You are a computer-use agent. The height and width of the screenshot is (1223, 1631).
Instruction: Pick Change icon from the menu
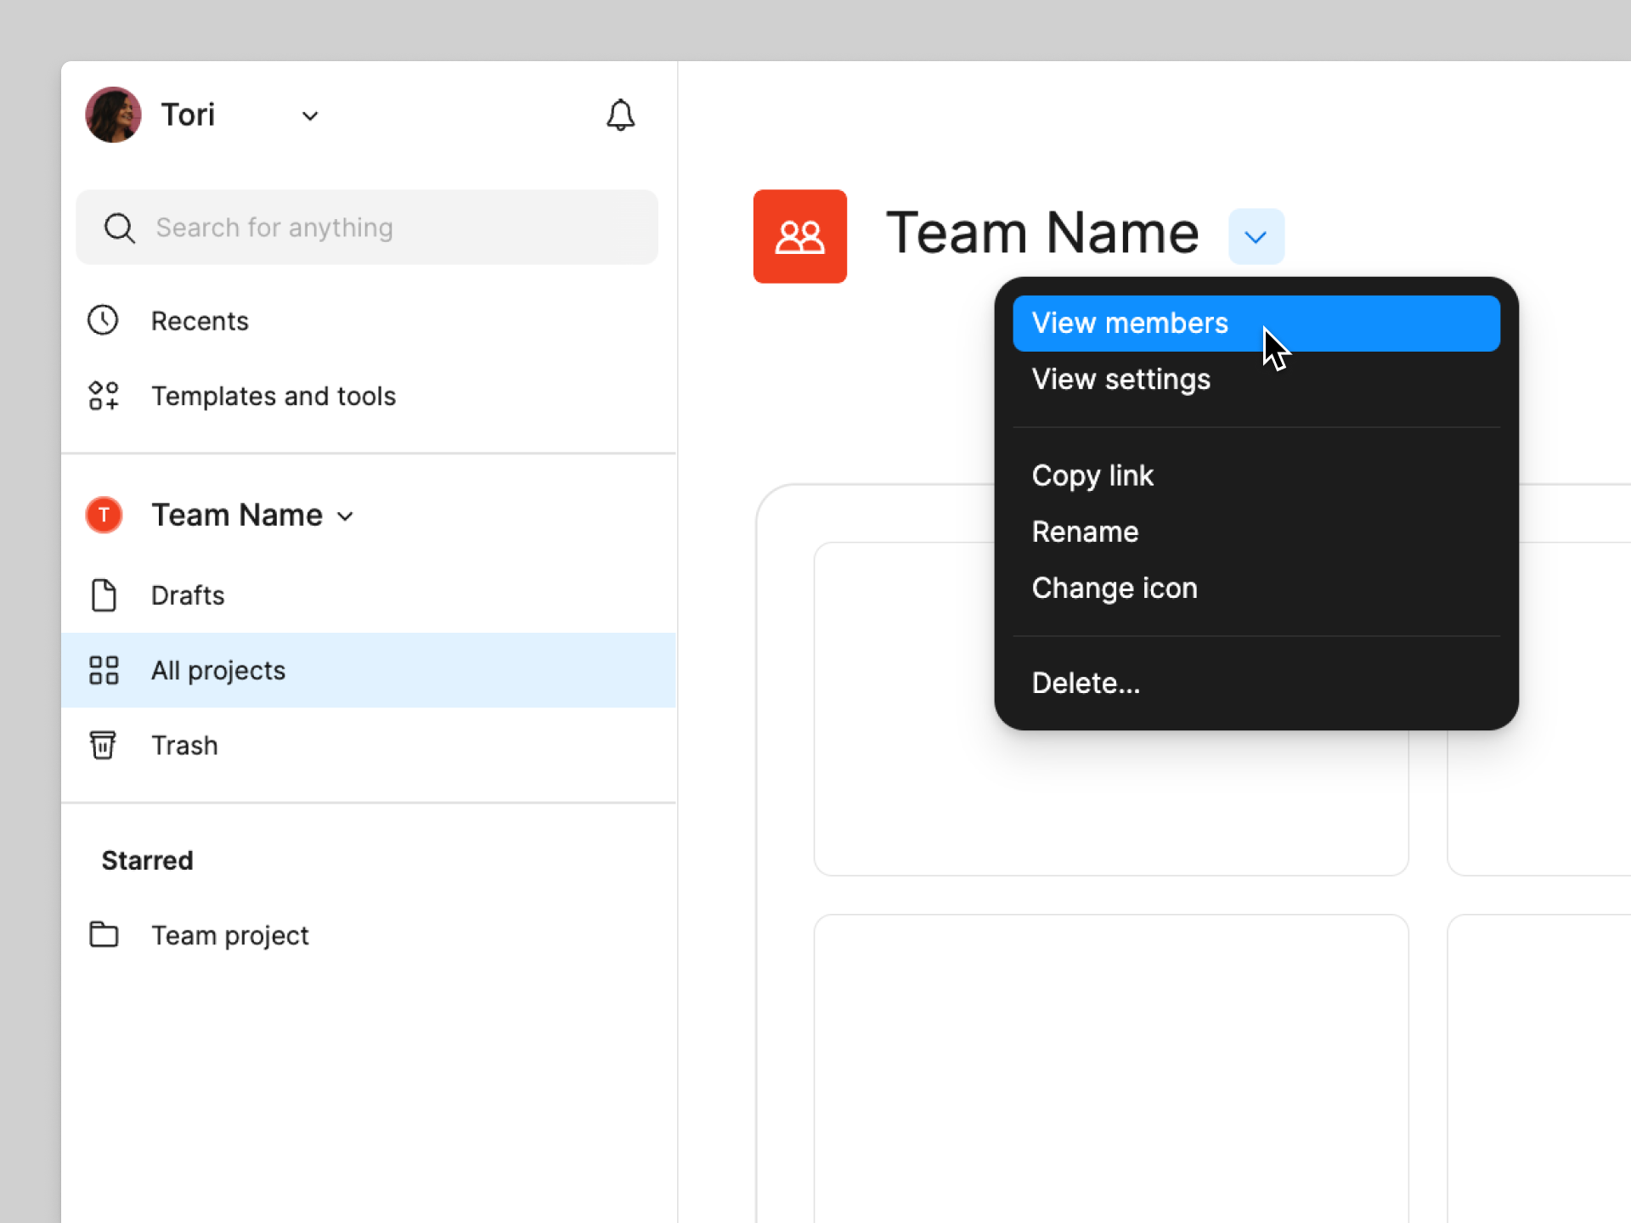1114,588
